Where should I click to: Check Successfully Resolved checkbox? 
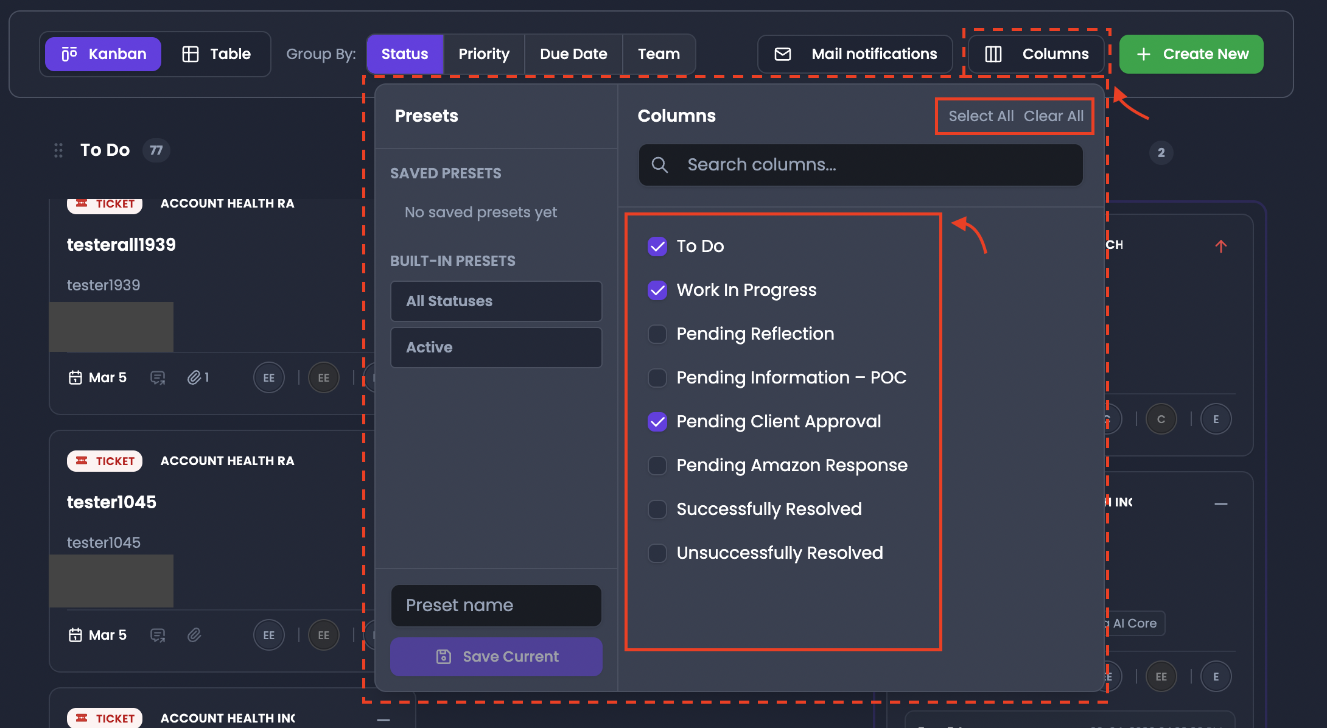coord(657,509)
